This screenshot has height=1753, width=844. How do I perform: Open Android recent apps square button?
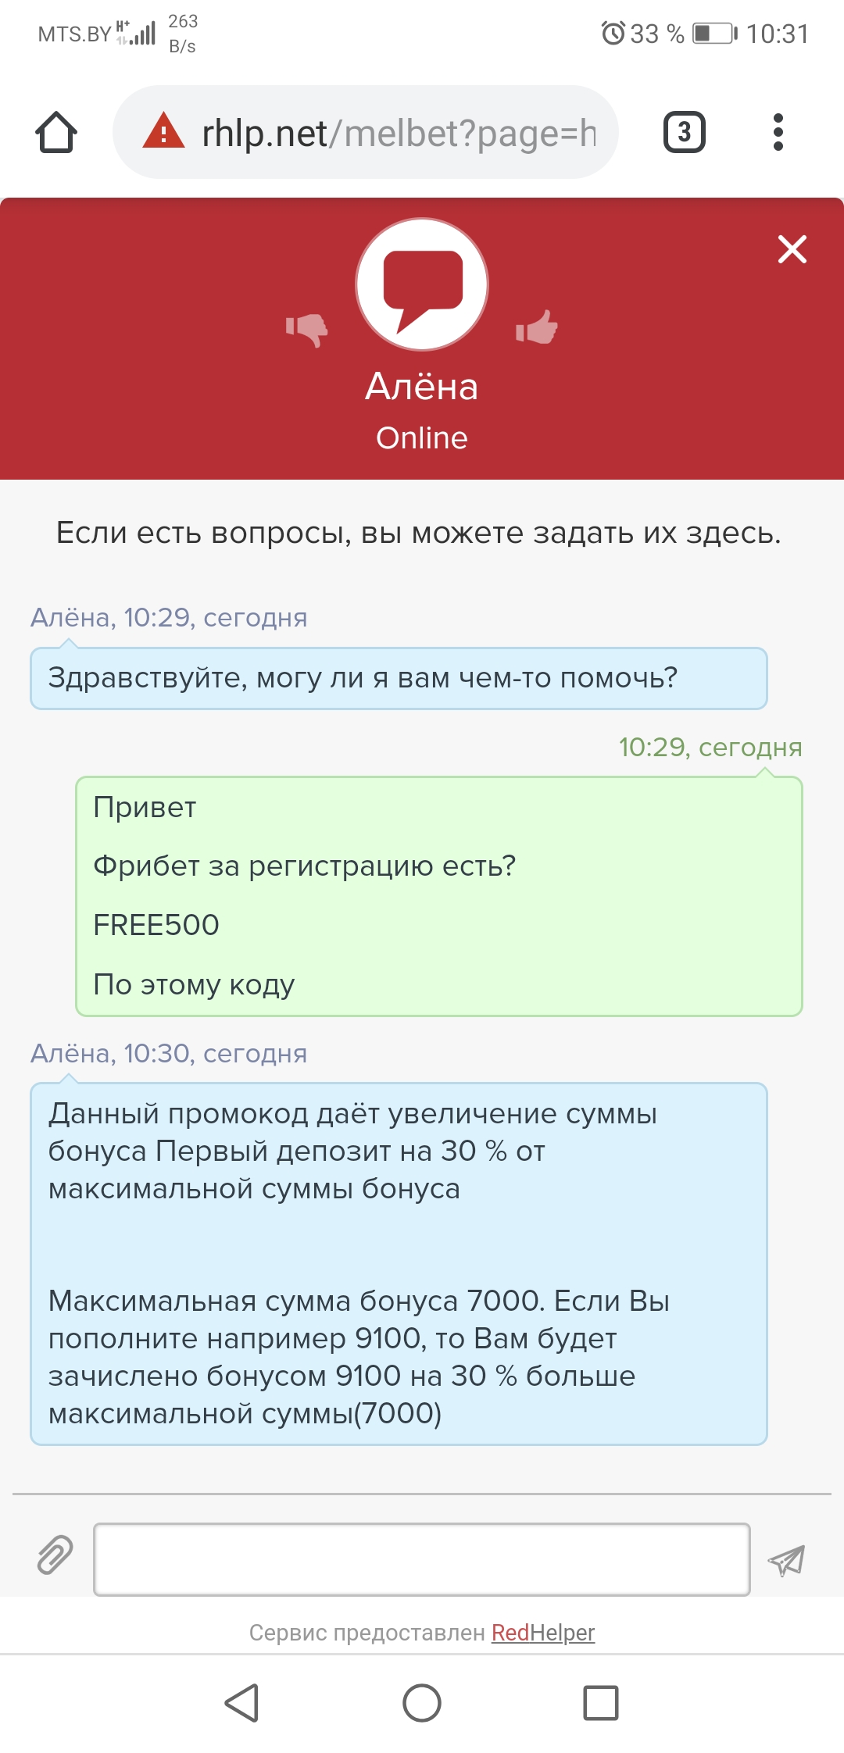601,1703
